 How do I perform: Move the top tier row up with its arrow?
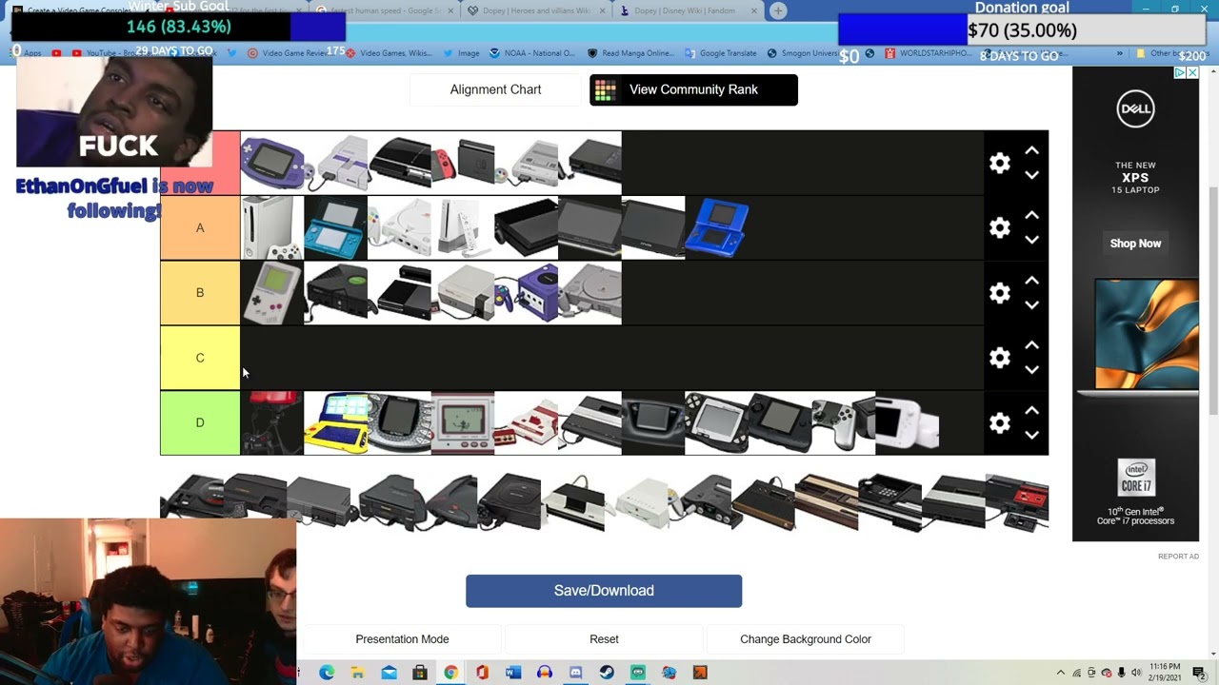coord(1031,151)
